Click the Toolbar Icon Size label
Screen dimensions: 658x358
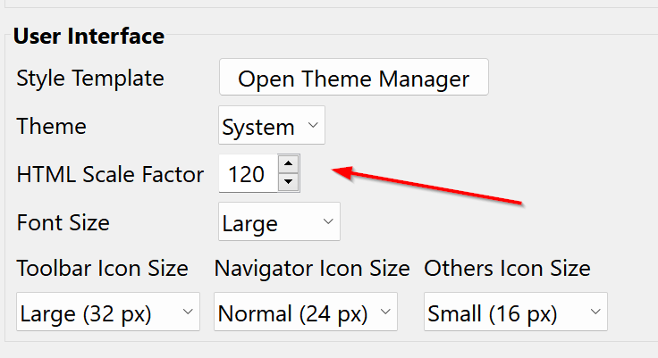103,269
